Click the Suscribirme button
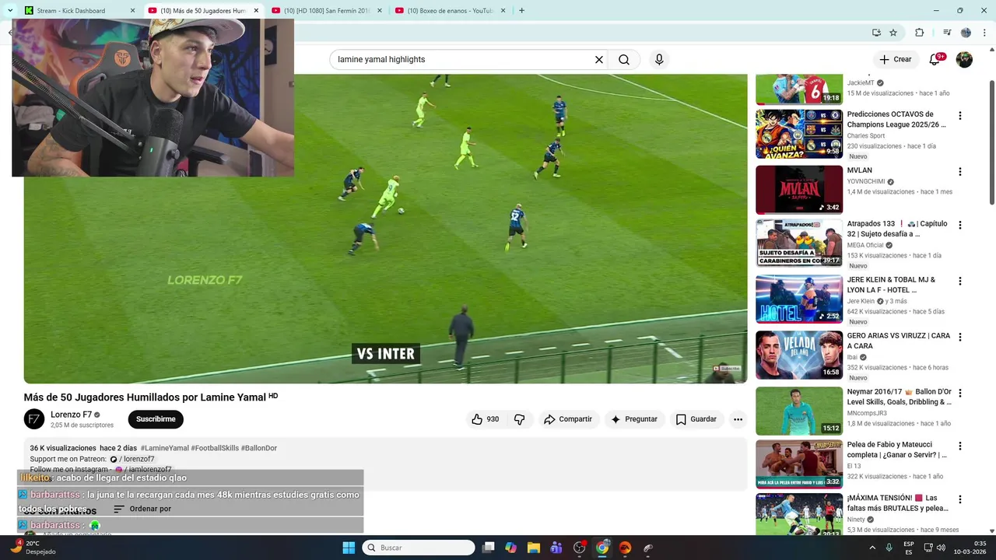 click(156, 419)
